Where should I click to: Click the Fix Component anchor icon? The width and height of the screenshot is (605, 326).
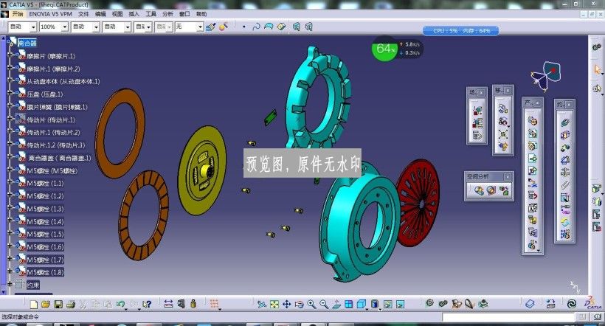[565, 172]
